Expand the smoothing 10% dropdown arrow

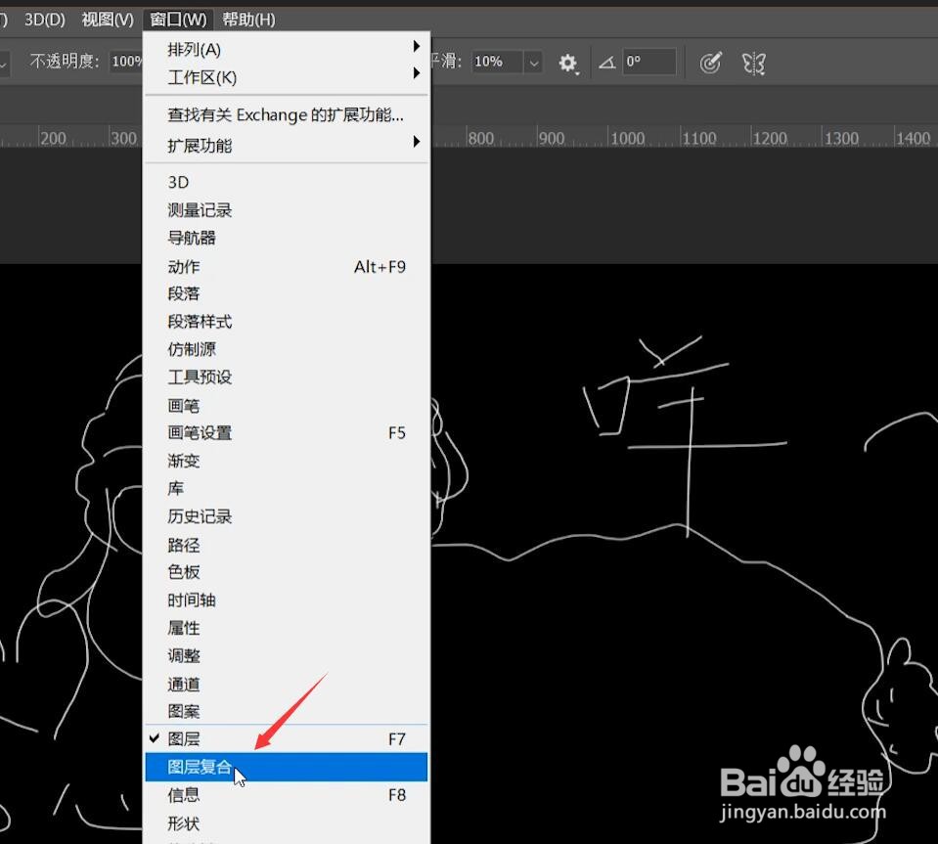[x=534, y=62]
